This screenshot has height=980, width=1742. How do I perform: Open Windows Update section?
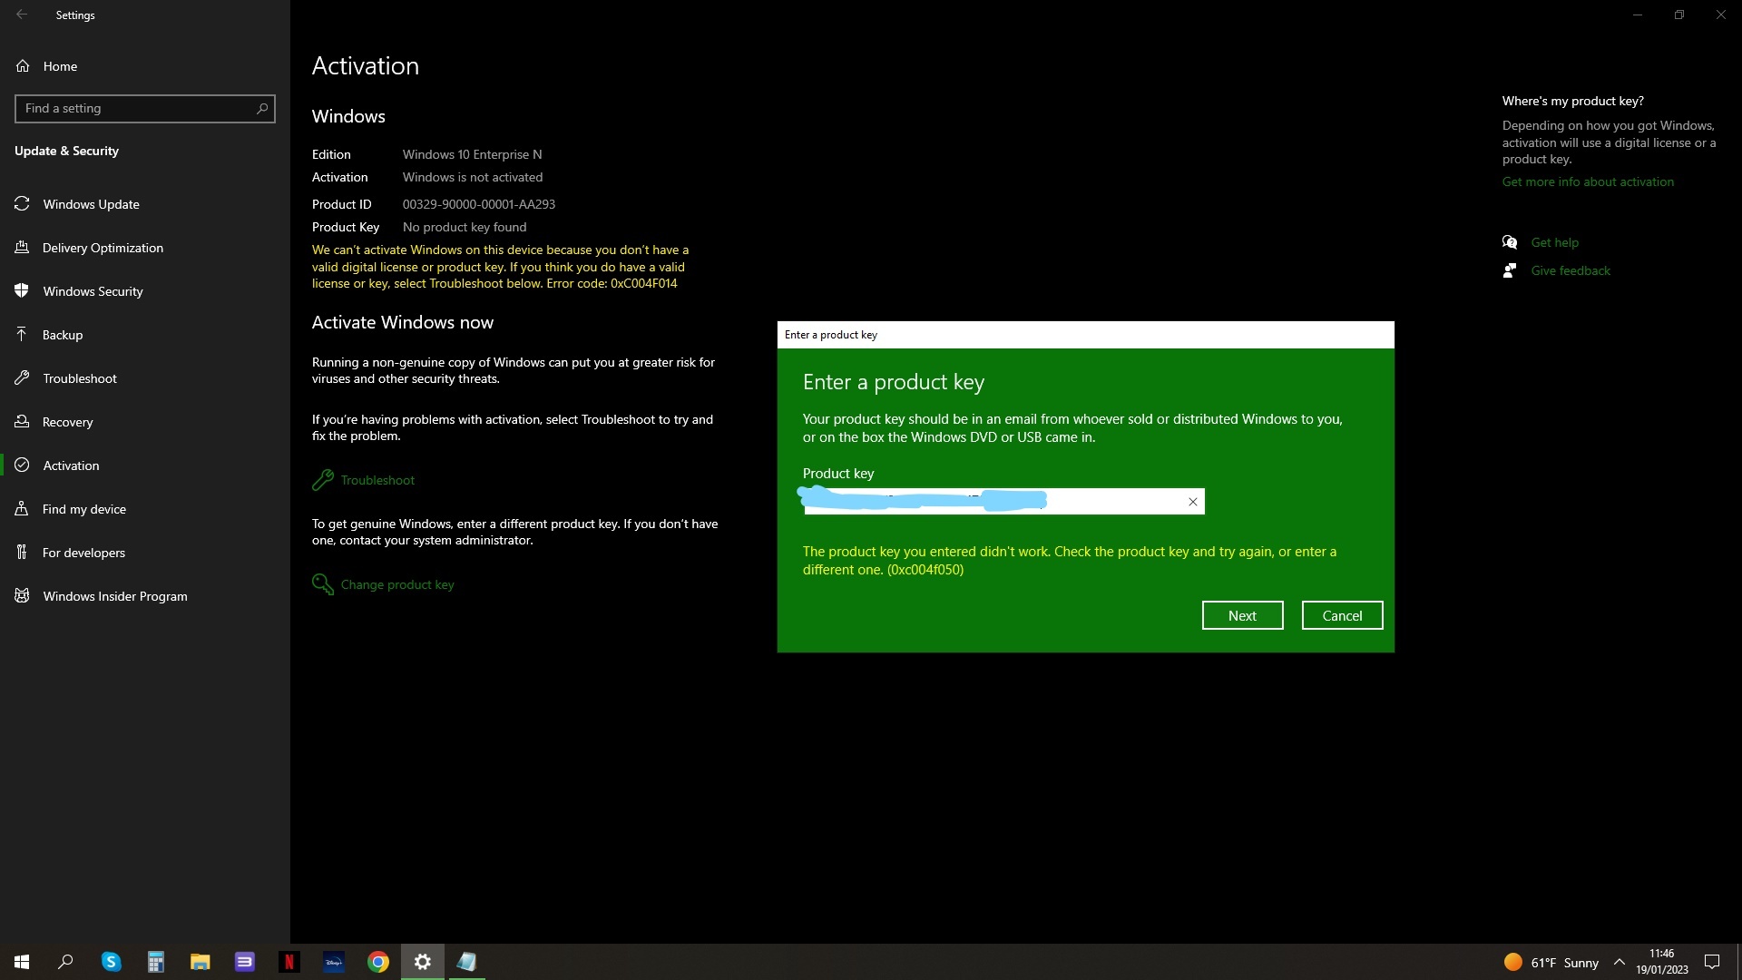click(91, 204)
